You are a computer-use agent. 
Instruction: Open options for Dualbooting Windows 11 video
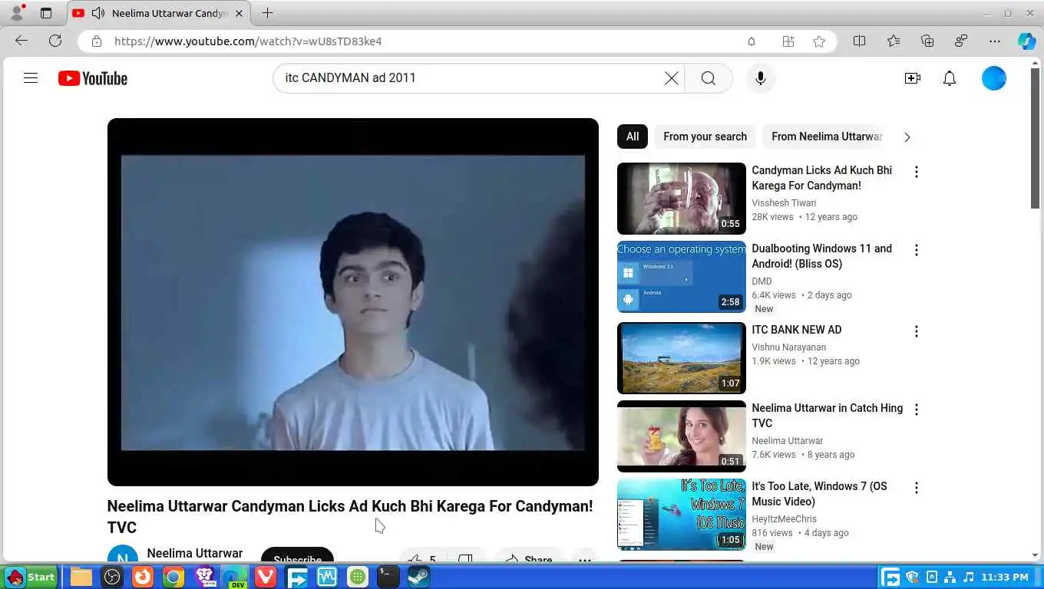coord(916,250)
